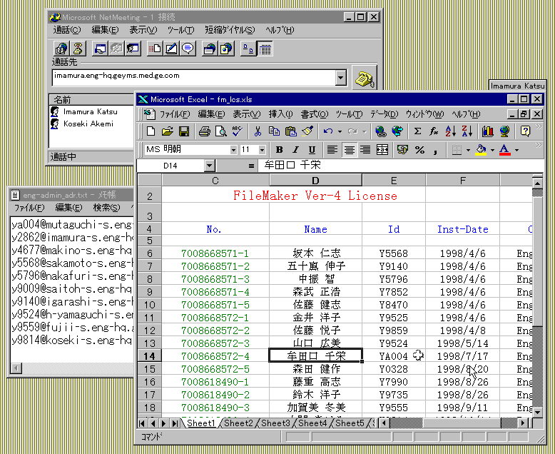
Task: Open NetMeeting 通話(C) menu
Action: click(x=66, y=30)
